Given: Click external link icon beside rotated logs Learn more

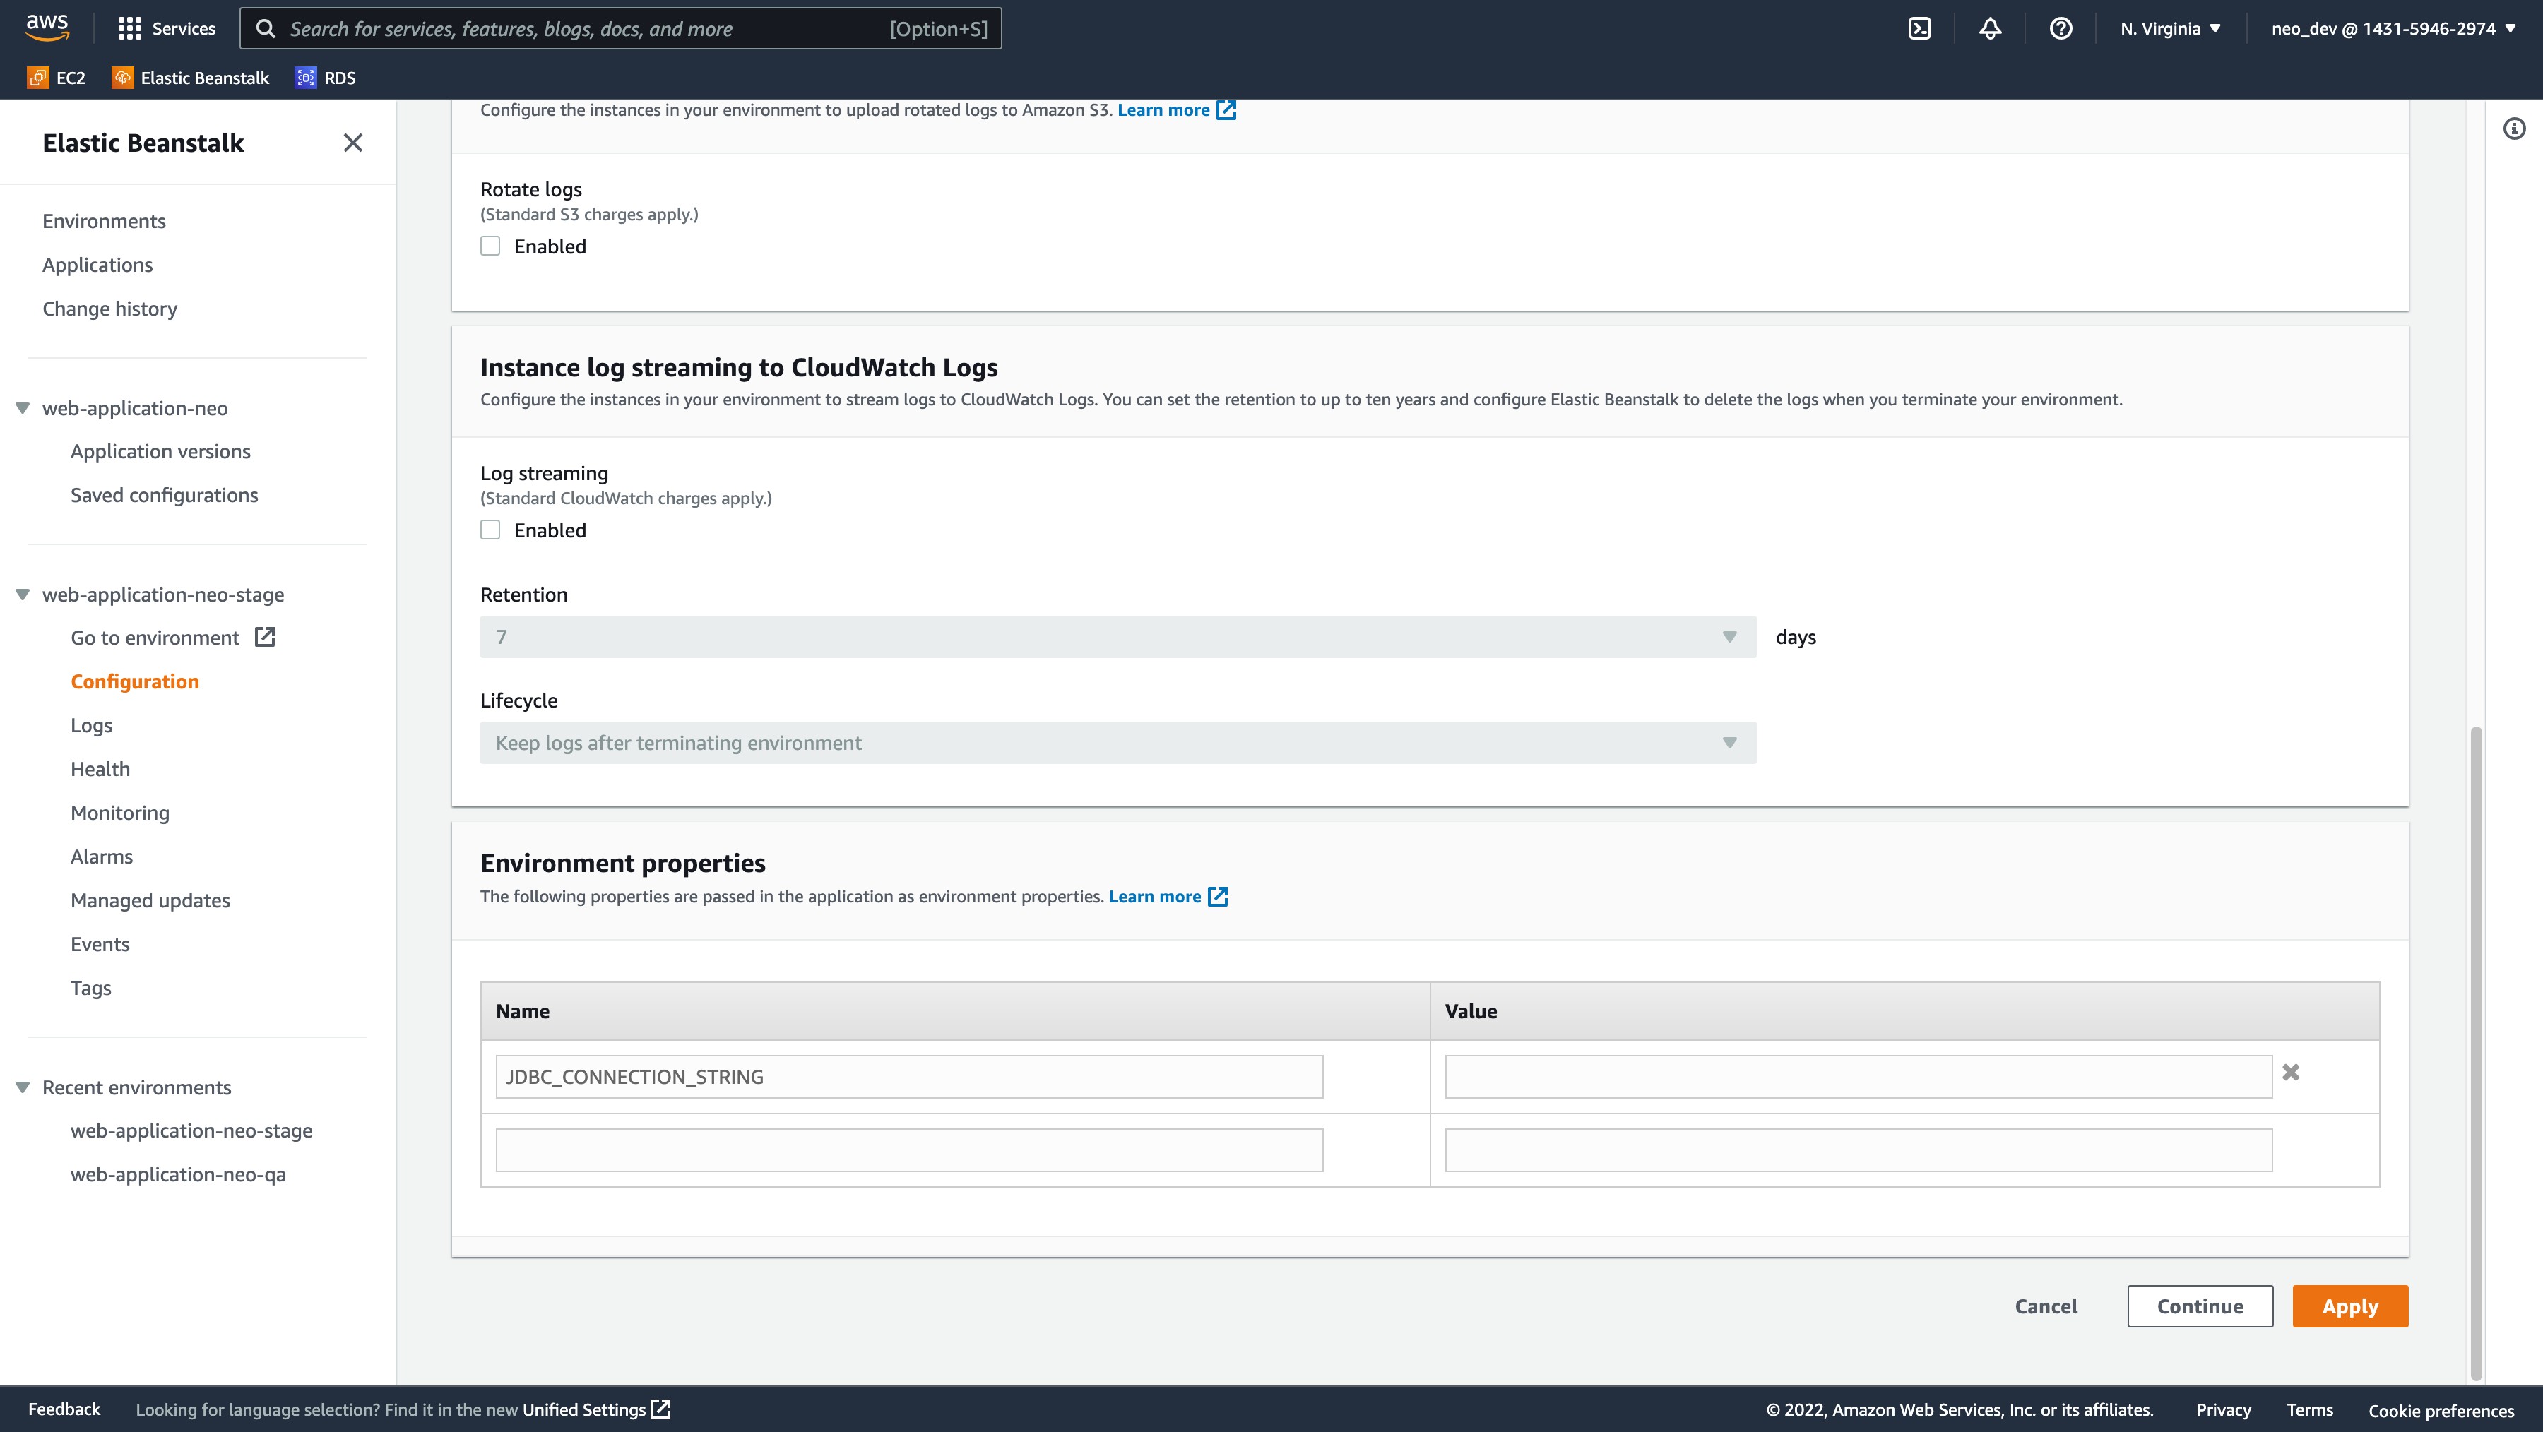Looking at the screenshot, I should coord(1226,109).
